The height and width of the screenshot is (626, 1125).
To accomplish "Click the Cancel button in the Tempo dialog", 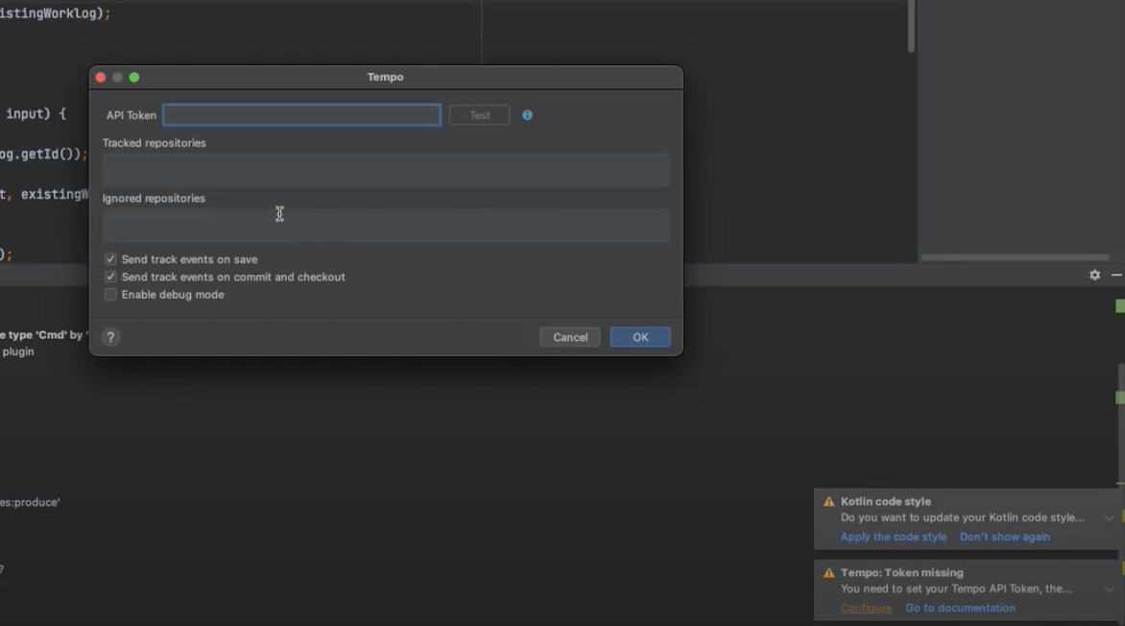I will click(x=570, y=337).
